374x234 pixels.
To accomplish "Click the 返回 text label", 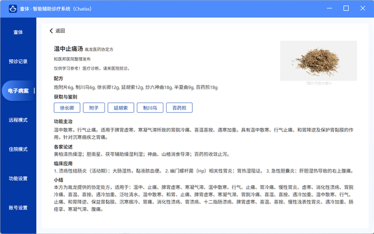I will pos(60,31).
